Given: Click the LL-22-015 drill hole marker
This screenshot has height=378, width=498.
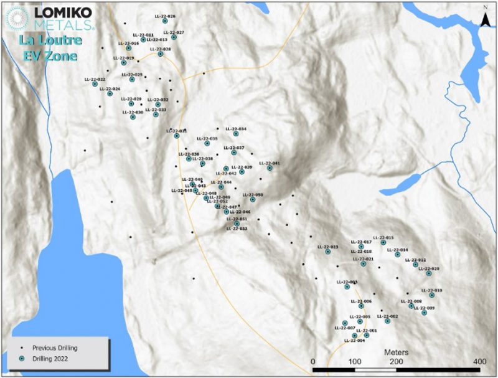Looking at the screenshot, I should pyautogui.click(x=383, y=243).
